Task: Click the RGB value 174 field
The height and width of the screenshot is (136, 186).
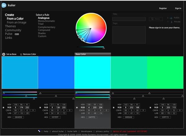Action: point(21,107)
